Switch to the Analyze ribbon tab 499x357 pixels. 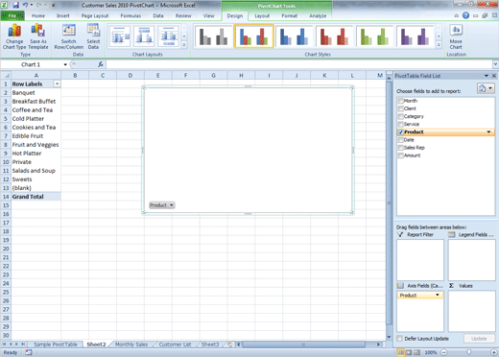tap(318, 15)
